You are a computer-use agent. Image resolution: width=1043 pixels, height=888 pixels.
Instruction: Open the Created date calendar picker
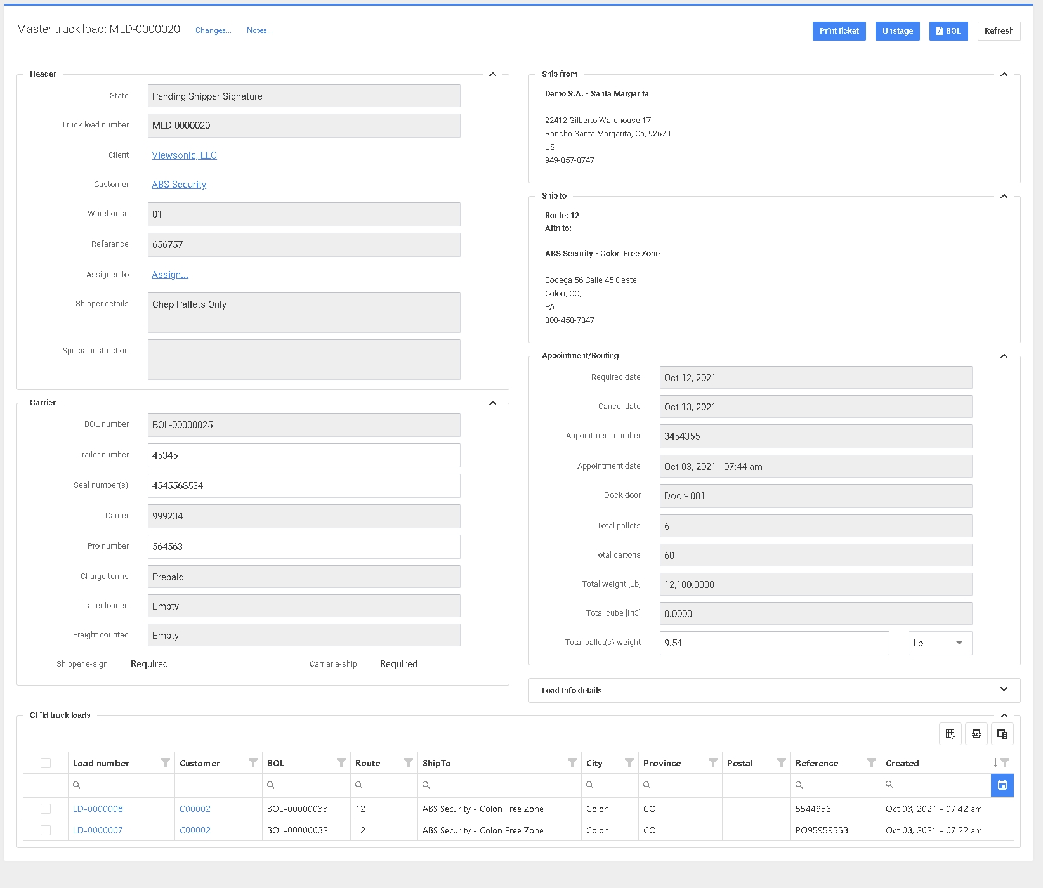(1002, 785)
